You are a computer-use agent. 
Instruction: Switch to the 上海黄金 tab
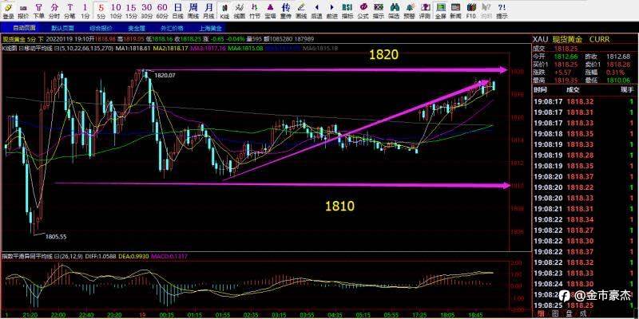[210, 28]
